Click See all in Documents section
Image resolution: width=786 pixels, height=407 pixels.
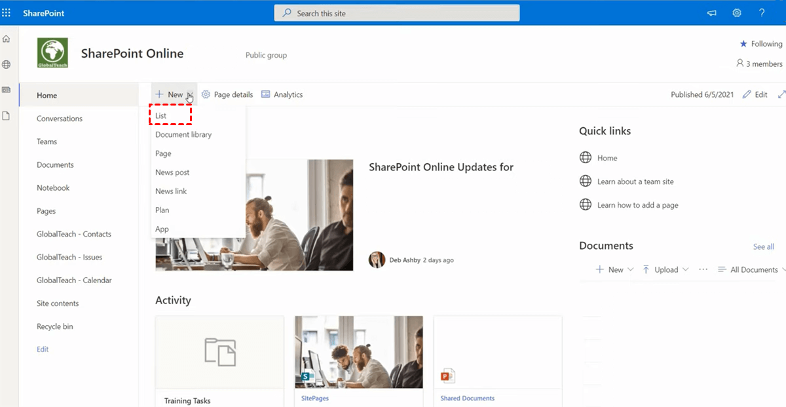(x=764, y=246)
